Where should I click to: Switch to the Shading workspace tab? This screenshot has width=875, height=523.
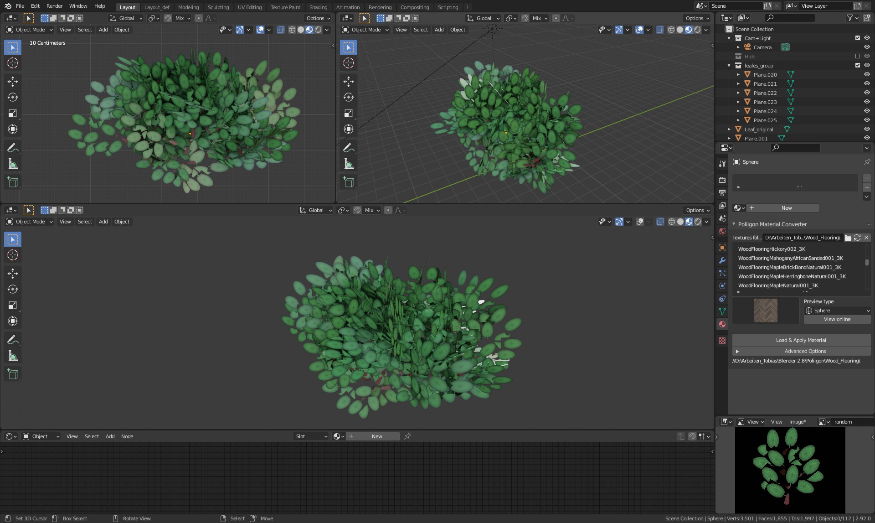(x=318, y=7)
